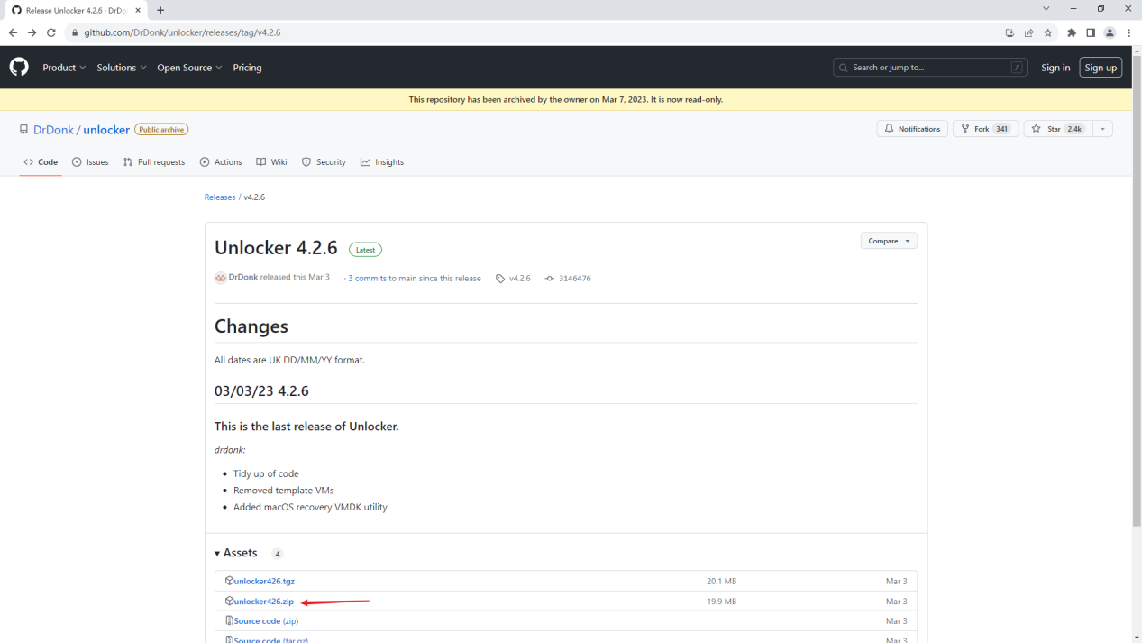
Task: Click the GitHub logo icon
Action: pyautogui.click(x=19, y=68)
